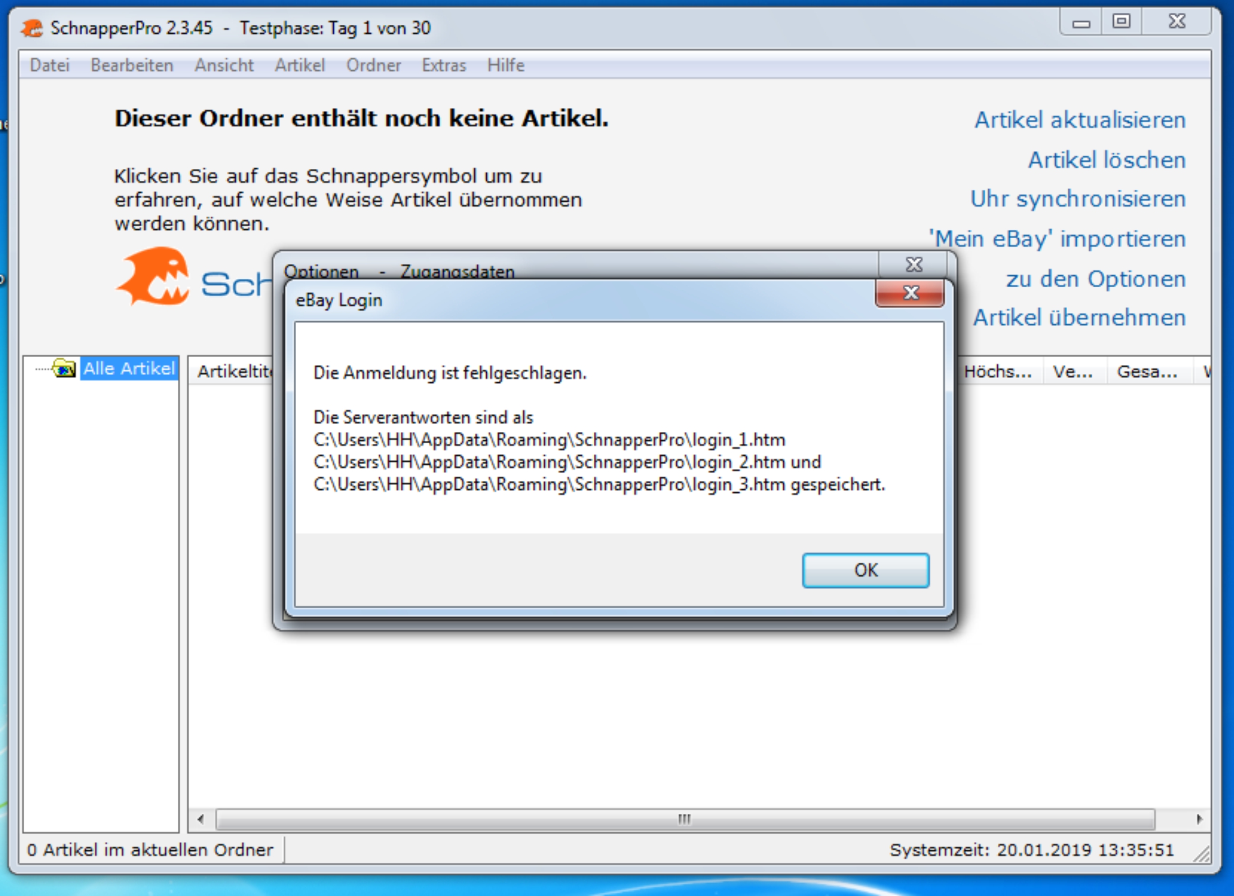Open the Hilfe menu
The height and width of the screenshot is (896, 1234).
505,65
